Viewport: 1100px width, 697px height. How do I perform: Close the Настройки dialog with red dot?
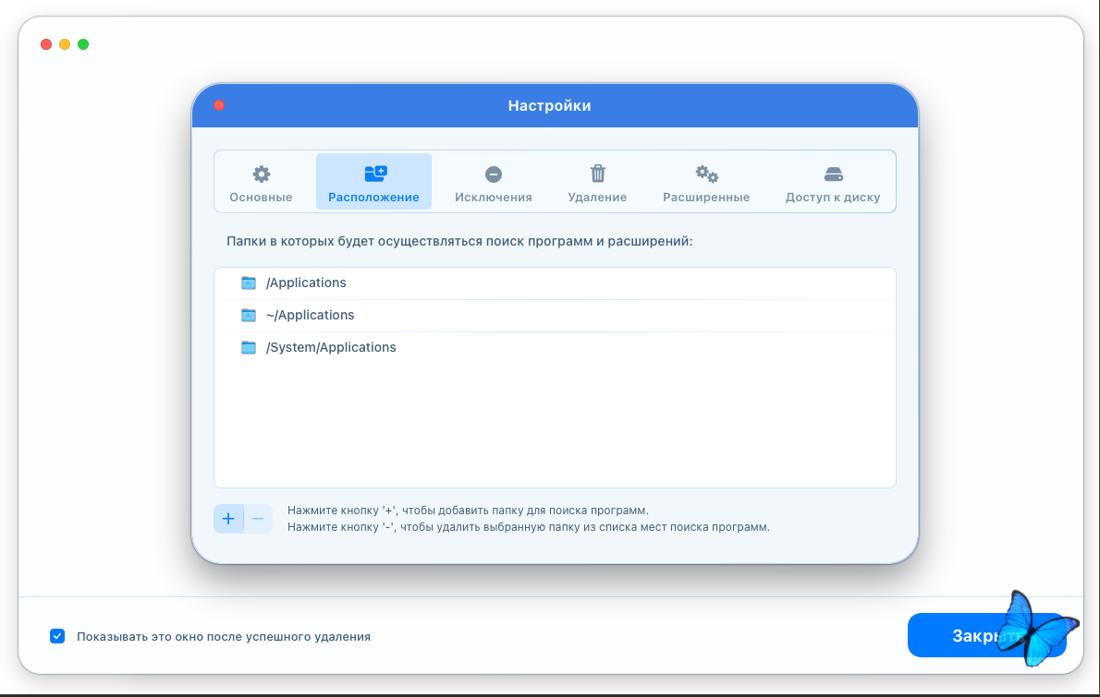(x=219, y=105)
